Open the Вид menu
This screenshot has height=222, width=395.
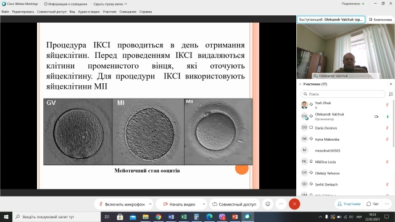tap(72, 12)
